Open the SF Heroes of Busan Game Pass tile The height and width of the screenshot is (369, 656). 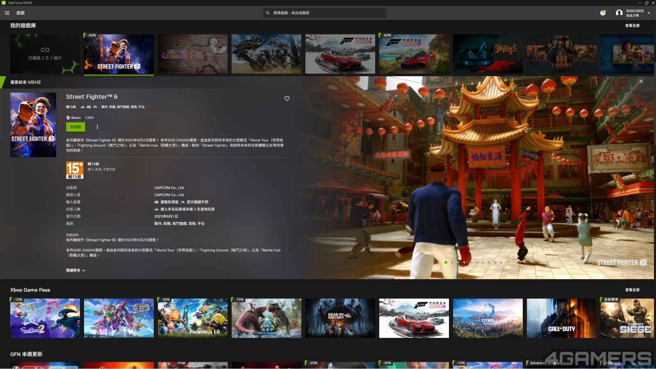click(119, 318)
